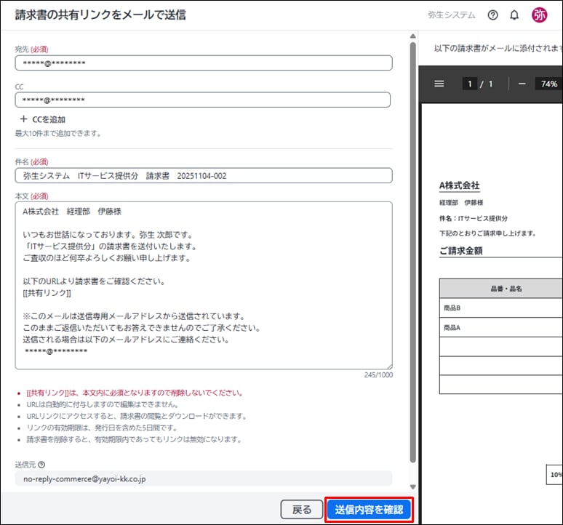Click the notification bell icon
This screenshot has height=525, width=563.
tap(514, 15)
